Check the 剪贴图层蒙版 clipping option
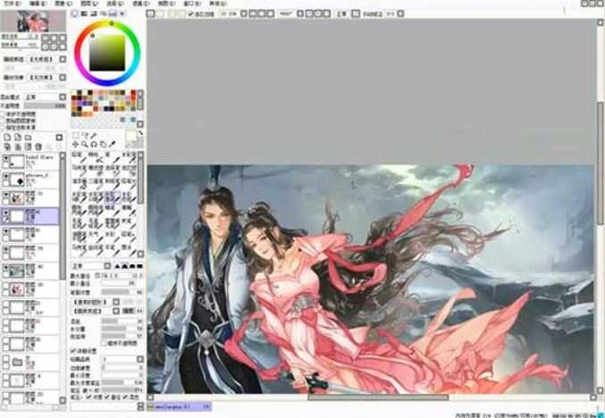 pyautogui.click(x=4, y=120)
